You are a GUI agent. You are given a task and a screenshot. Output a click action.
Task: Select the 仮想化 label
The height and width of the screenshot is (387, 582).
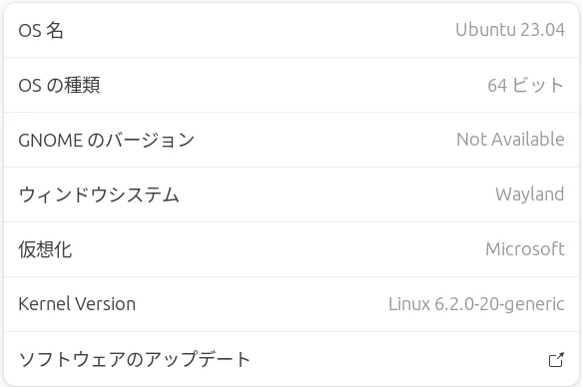pos(45,249)
